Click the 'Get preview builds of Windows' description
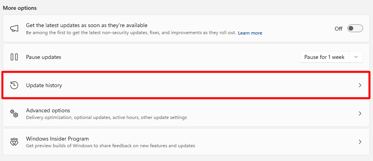The height and width of the screenshot is (161, 373). pyautogui.click(x=111, y=146)
